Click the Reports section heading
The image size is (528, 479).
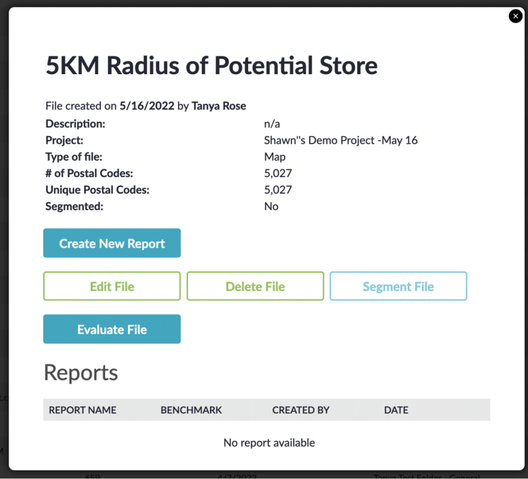(81, 373)
